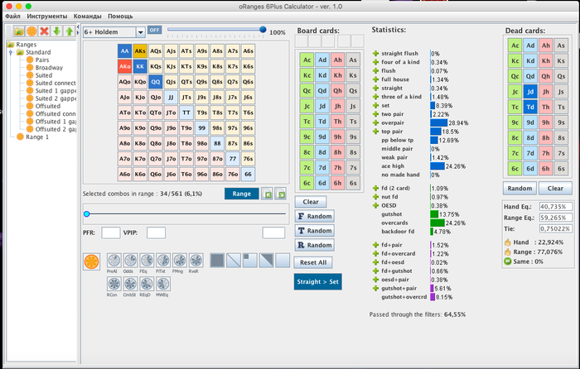
Task: Add the OESD filter plus
Action: pyautogui.click(x=376, y=205)
